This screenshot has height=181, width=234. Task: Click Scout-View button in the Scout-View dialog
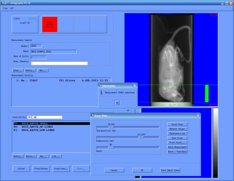click(x=177, y=124)
